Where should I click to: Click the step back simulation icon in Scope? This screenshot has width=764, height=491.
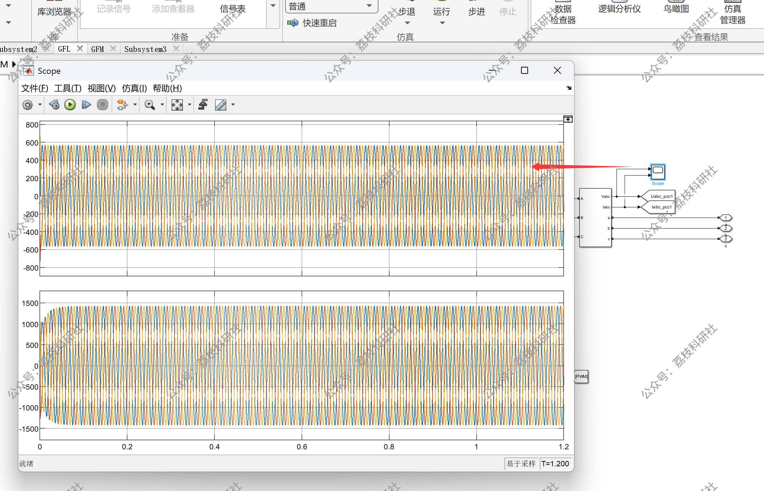pos(54,105)
